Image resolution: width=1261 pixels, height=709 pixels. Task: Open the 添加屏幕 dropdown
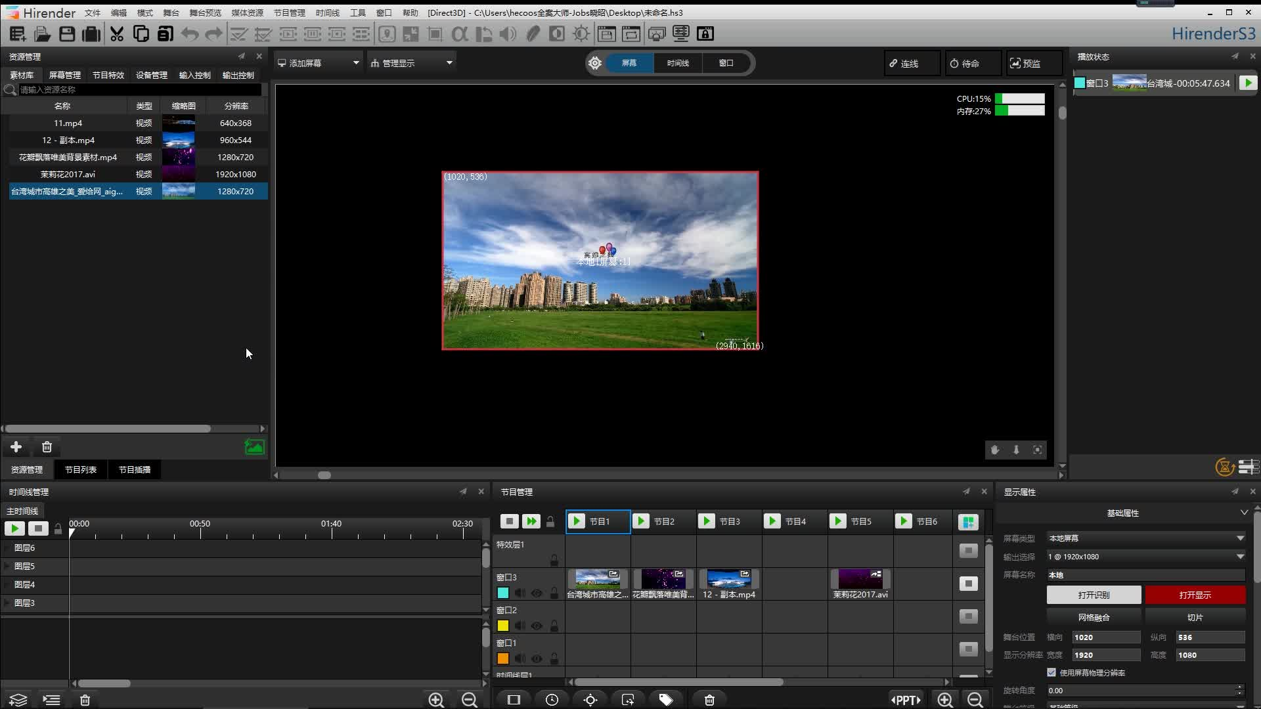[x=319, y=63]
